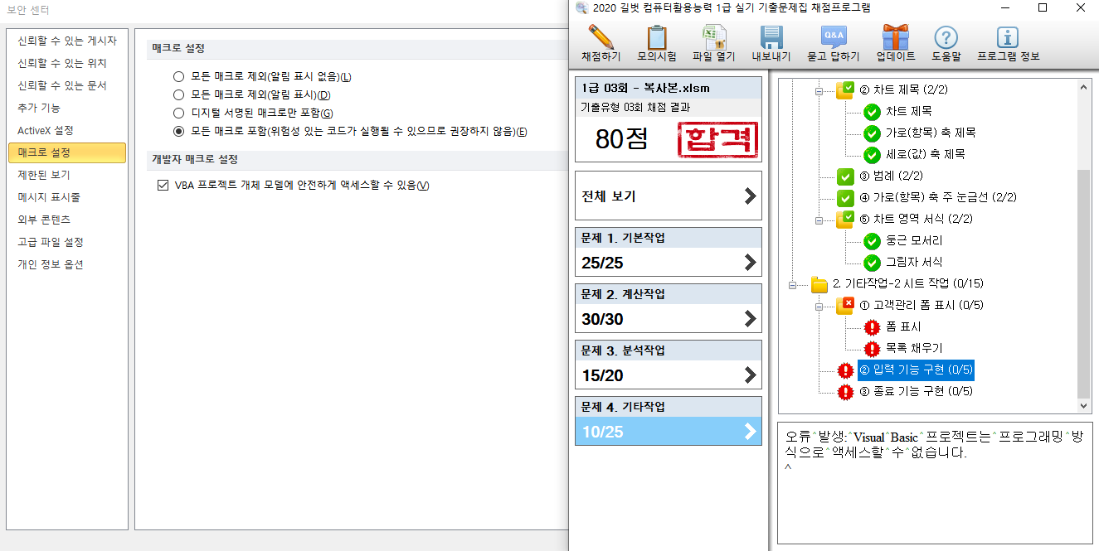Open 도움말 question mark icon
Image resolution: width=1099 pixels, height=551 pixels.
click(x=946, y=38)
